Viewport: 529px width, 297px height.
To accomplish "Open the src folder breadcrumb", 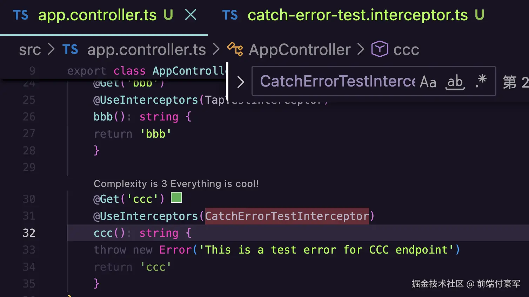I will click(x=30, y=50).
